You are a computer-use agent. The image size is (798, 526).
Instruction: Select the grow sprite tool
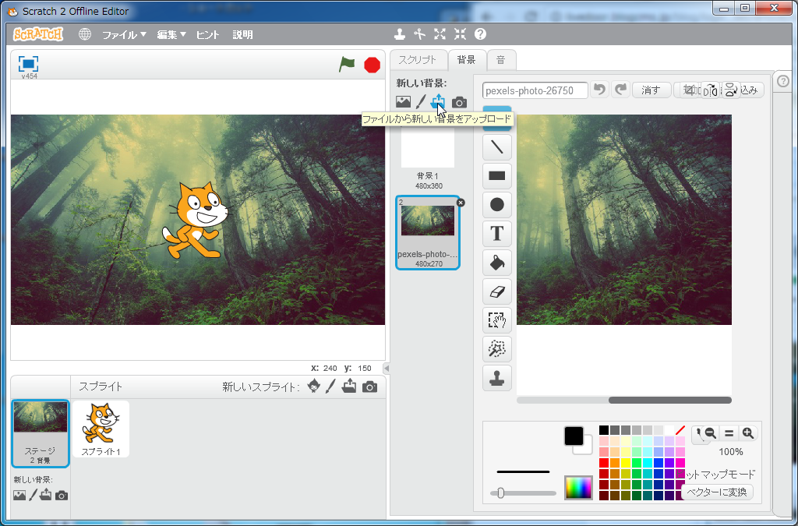pyautogui.click(x=440, y=34)
